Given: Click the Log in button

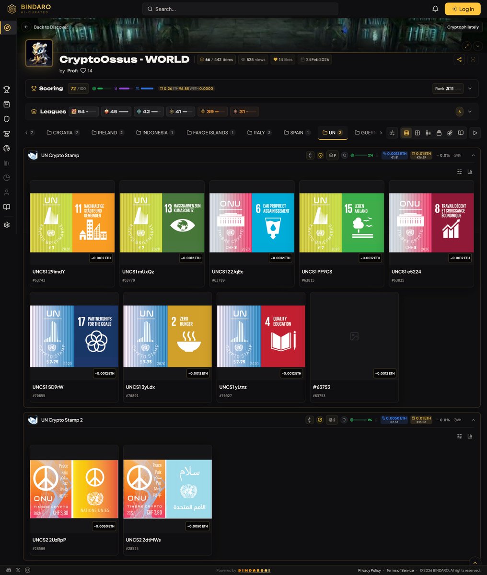Looking at the screenshot, I should point(463,9).
